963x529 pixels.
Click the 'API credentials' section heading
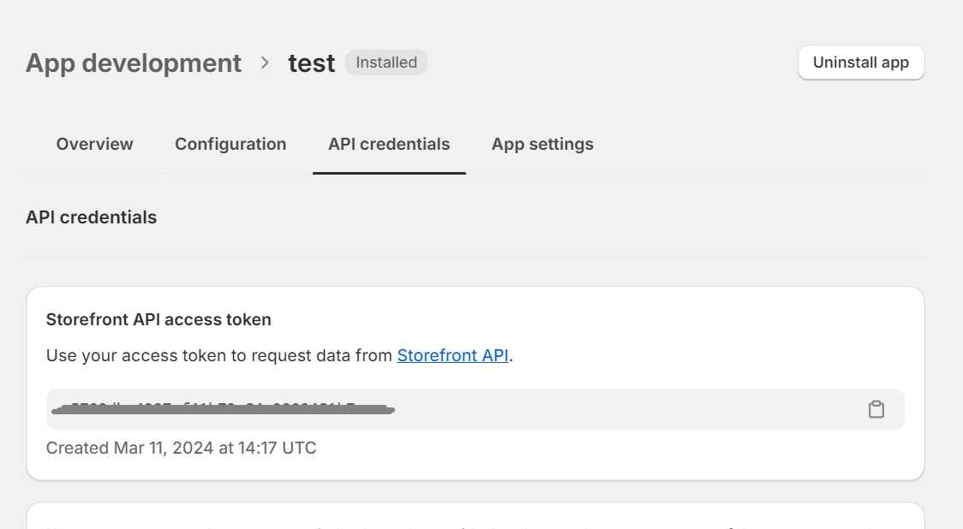[x=91, y=217]
